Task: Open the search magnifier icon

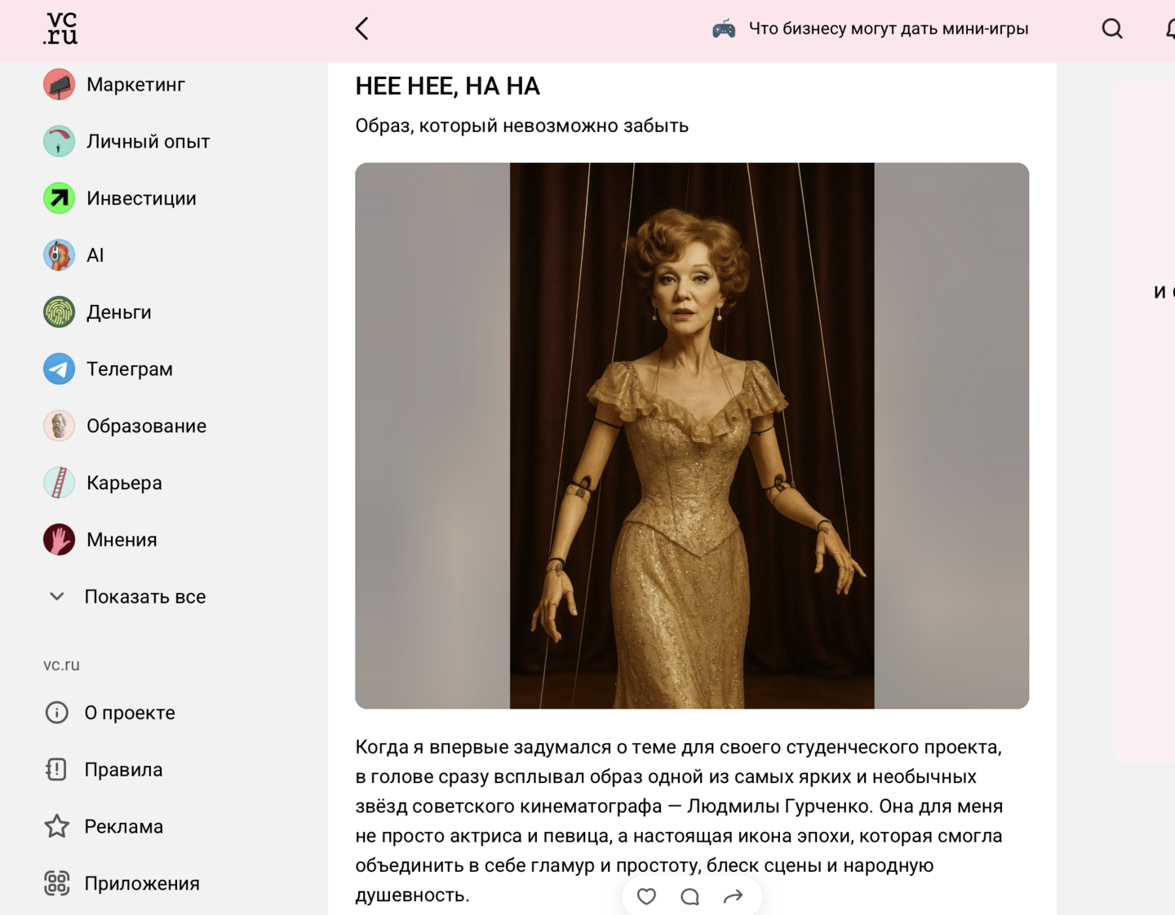Action: coord(1112,29)
